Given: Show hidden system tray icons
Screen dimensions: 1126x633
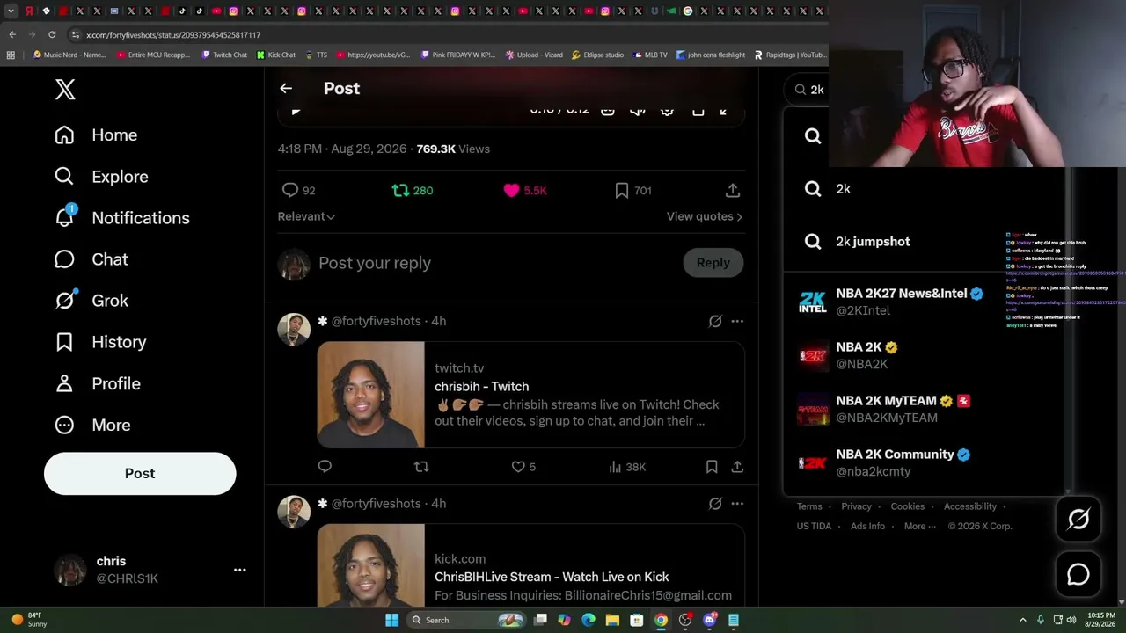Looking at the screenshot, I should coord(1024,620).
